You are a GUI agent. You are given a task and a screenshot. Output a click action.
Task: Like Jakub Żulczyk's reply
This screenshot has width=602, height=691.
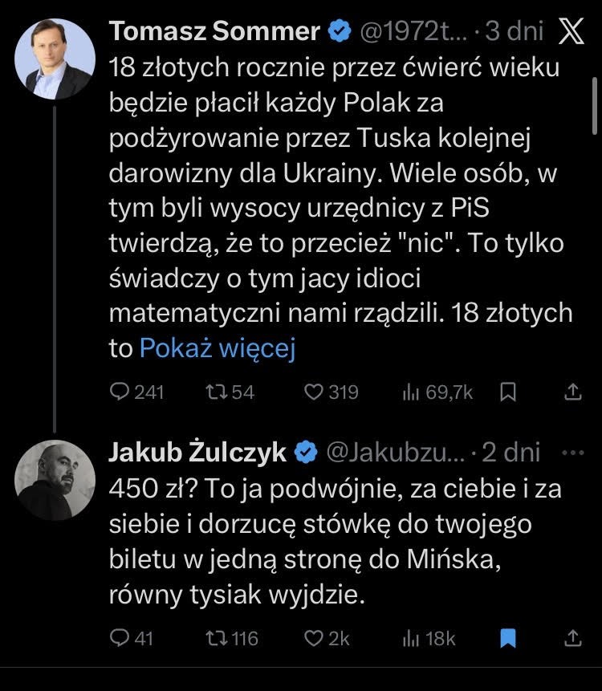pos(314,638)
